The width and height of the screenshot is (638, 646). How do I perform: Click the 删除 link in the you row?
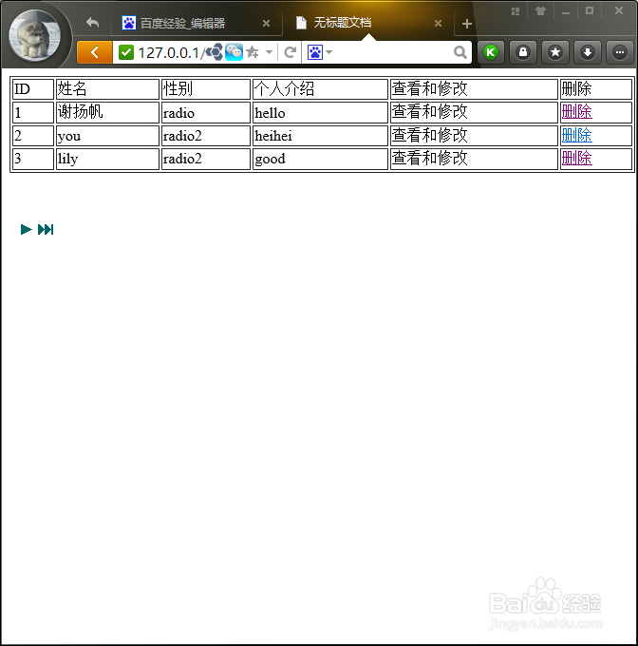[x=576, y=136]
